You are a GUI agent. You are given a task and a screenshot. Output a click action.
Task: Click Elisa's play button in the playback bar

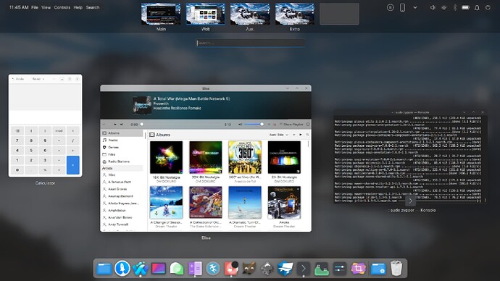[115, 125]
